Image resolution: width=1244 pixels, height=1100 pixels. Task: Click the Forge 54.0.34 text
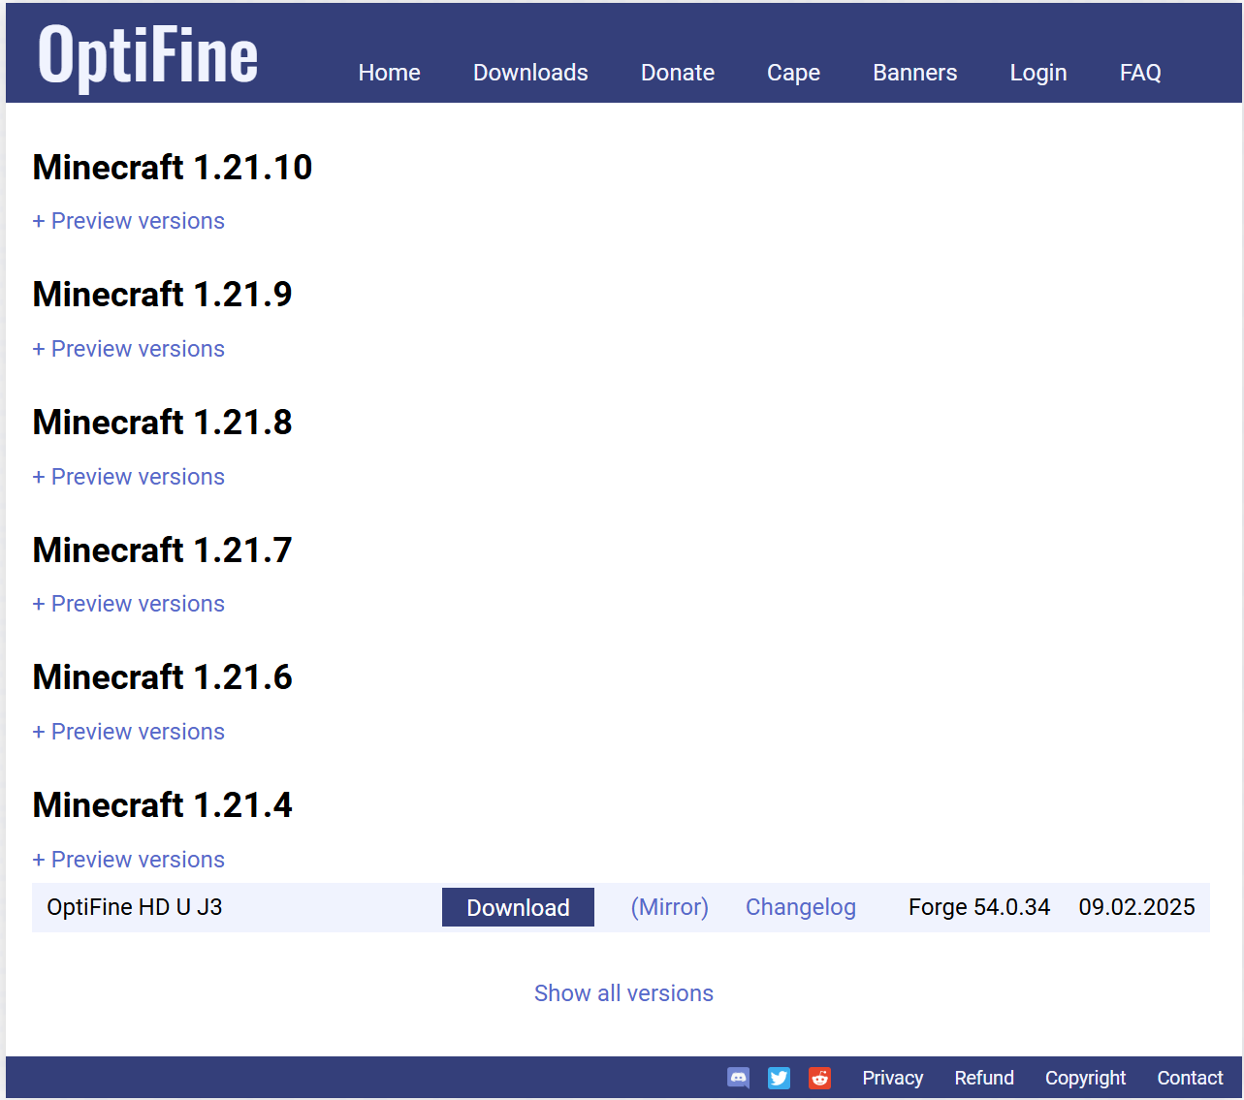[x=979, y=907]
